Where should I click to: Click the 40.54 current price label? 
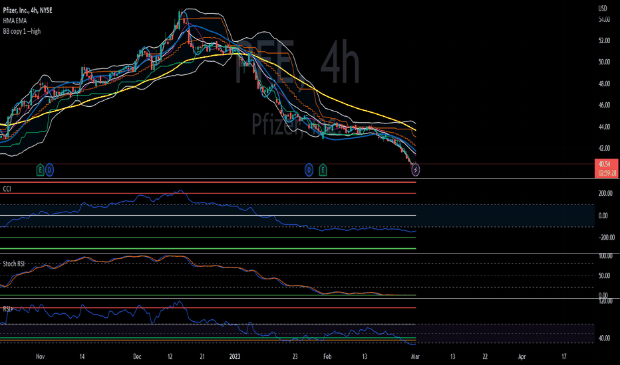click(604, 164)
